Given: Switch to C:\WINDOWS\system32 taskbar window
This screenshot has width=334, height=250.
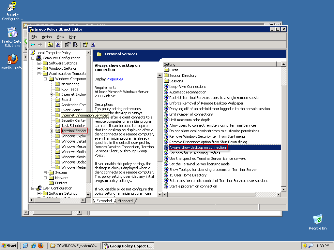Looking at the screenshot, I should point(75,246).
